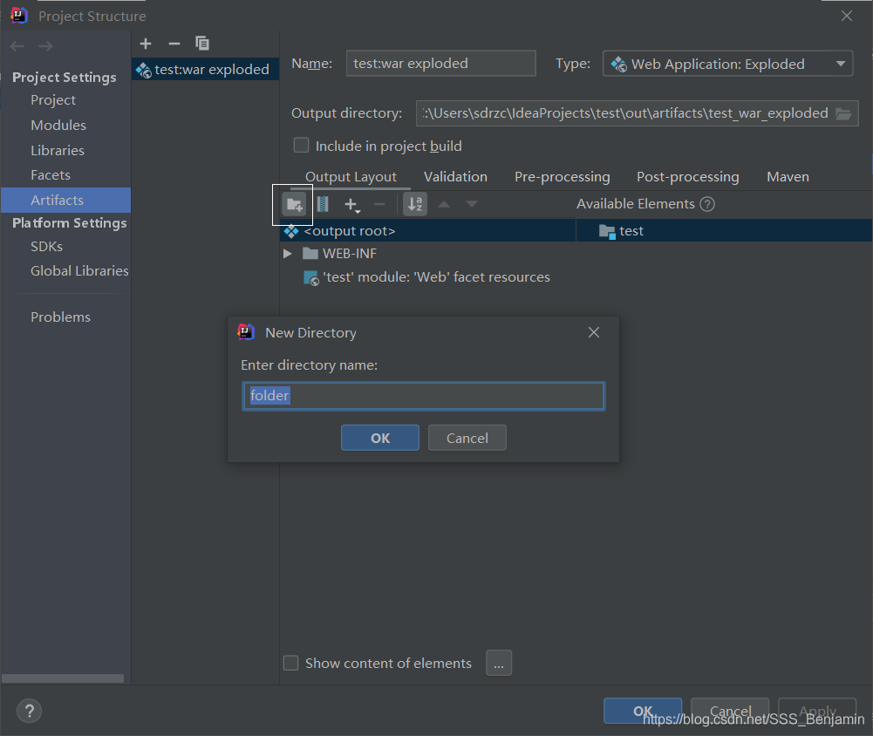The height and width of the screenshot is (736, 873).
Task: Click the artifact Name field
Action: click(441, 64)
